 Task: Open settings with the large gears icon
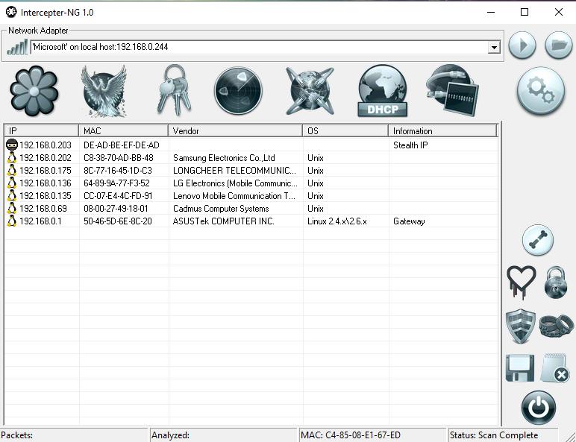(541, 91)
